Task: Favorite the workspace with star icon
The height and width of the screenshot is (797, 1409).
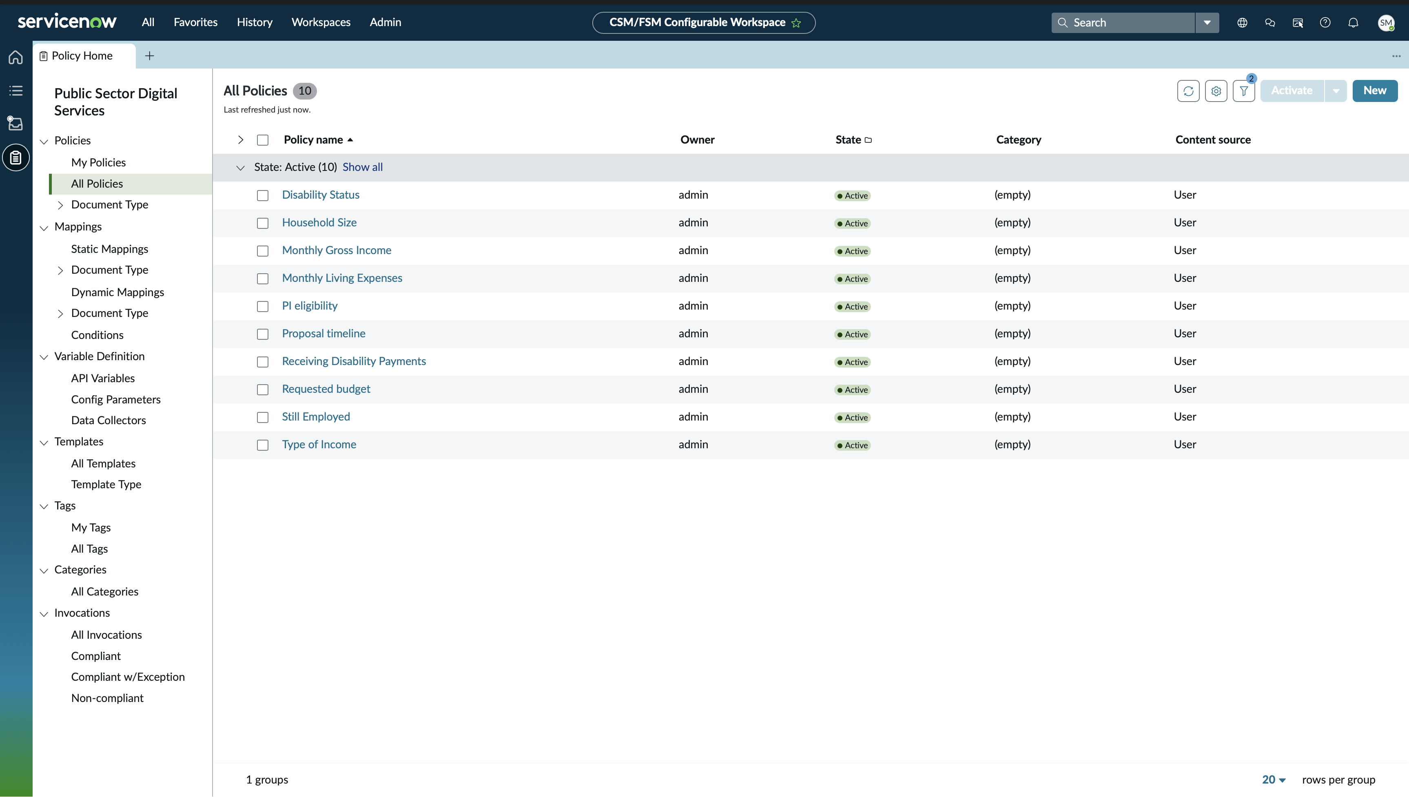Action: 796,22
